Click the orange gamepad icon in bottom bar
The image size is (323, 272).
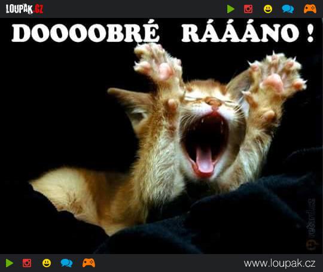coord(89,263)
